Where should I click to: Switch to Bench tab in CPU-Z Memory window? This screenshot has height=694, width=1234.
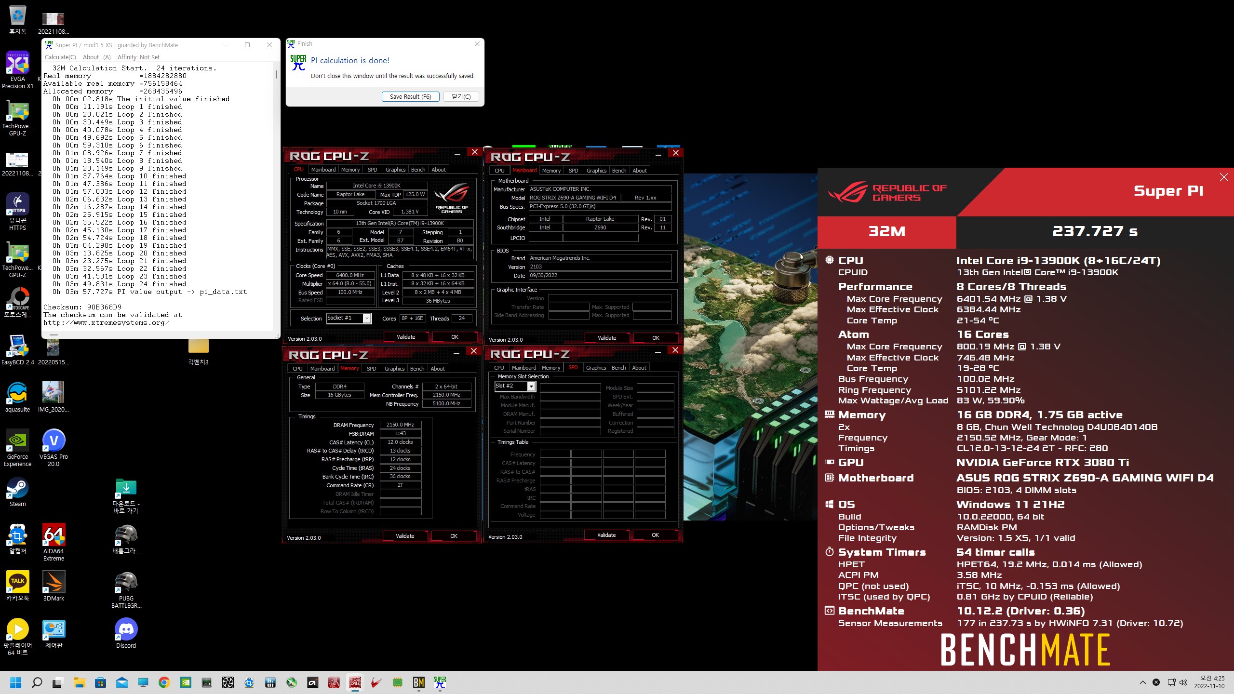[x=417, y=369]
